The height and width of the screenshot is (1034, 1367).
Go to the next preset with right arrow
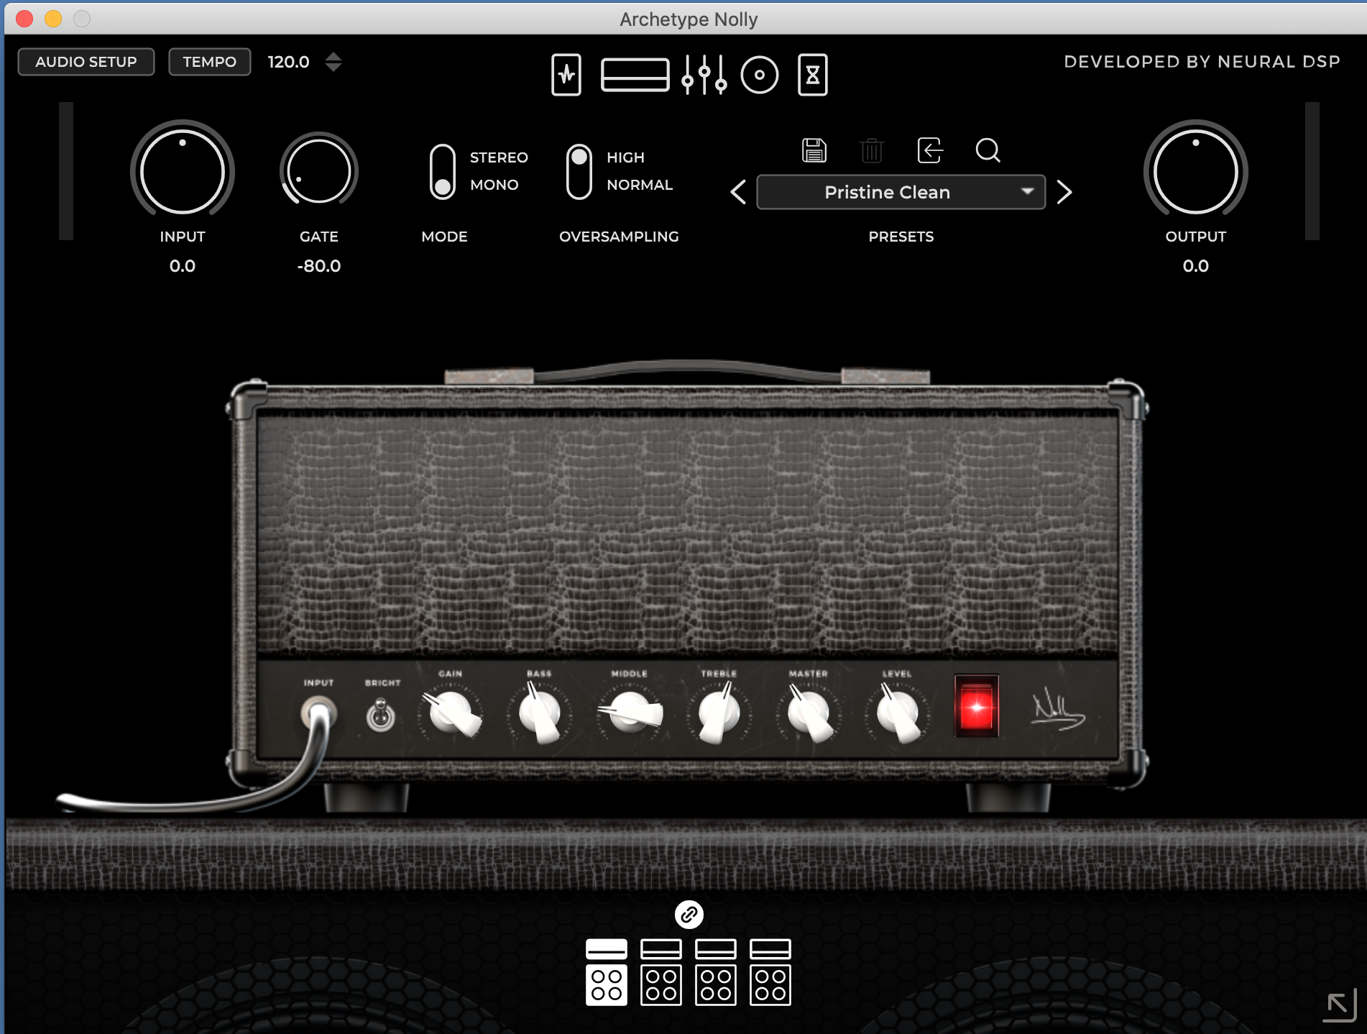pyautogui.click(x=1064, y=192)
